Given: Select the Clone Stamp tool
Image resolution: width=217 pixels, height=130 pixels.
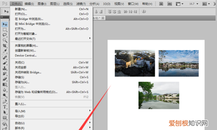Looking at the screenshot, I should [5, 68].
